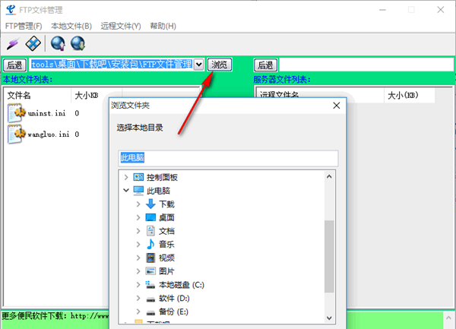Image resolution: width=456 pixels, height=329 pixels.
Task: Click folder tree scrollbar down arrow
Action: coord(329,318)
